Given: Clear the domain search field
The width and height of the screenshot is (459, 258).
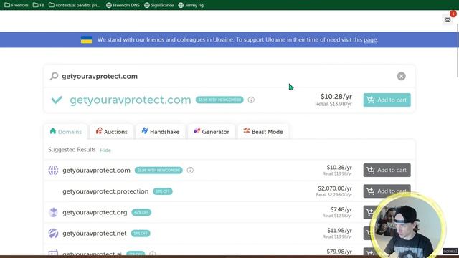Looking at the screenshot, I should click(402, 76).
